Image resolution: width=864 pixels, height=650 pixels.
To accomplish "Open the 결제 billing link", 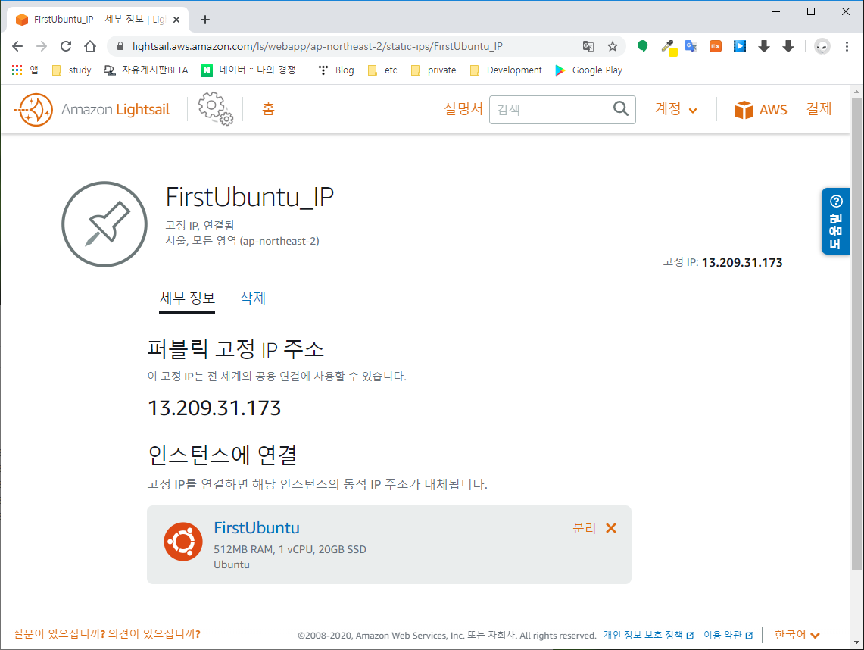I will 819,109.
